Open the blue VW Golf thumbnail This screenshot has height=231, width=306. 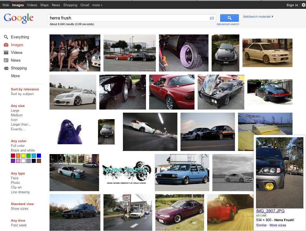tap(182, 172)
